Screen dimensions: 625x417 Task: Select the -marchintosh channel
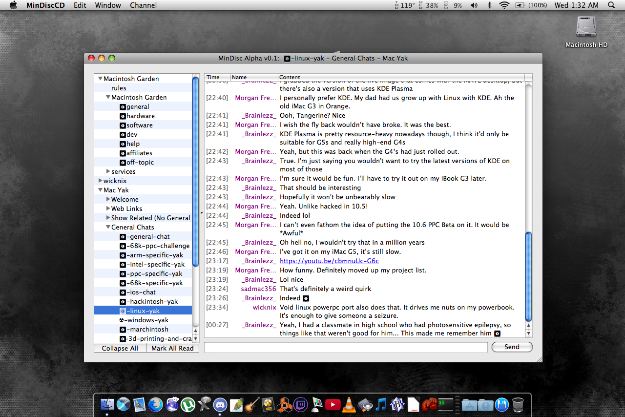click(x=144, y=329)
